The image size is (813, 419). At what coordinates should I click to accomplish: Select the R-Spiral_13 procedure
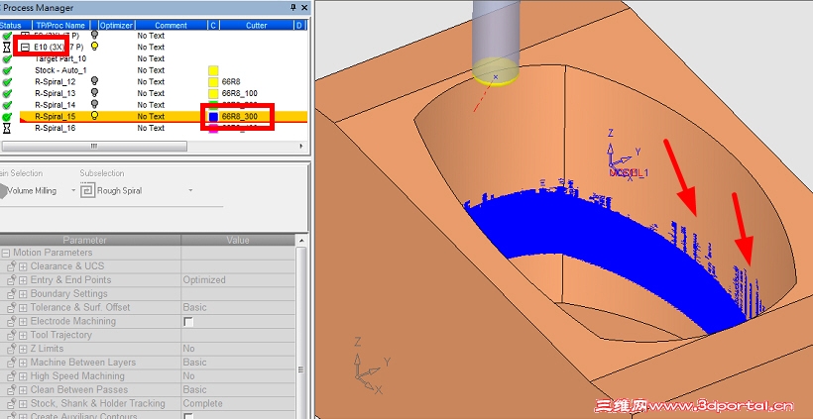click(55, 93)
